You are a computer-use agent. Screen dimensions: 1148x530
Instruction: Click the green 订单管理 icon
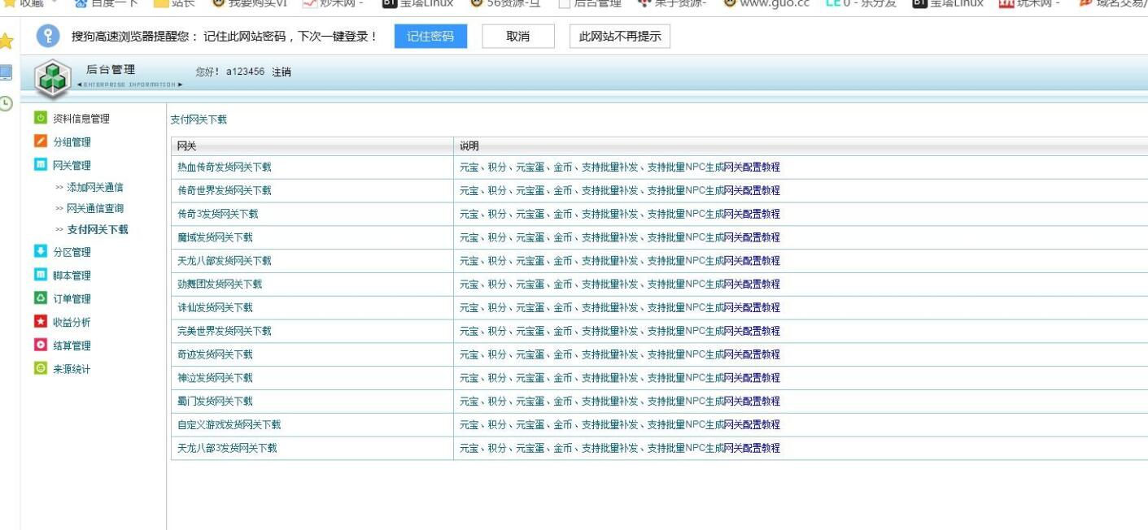tap(41, 298)
